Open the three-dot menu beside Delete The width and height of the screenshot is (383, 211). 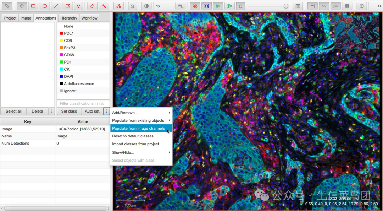[51, 111]
